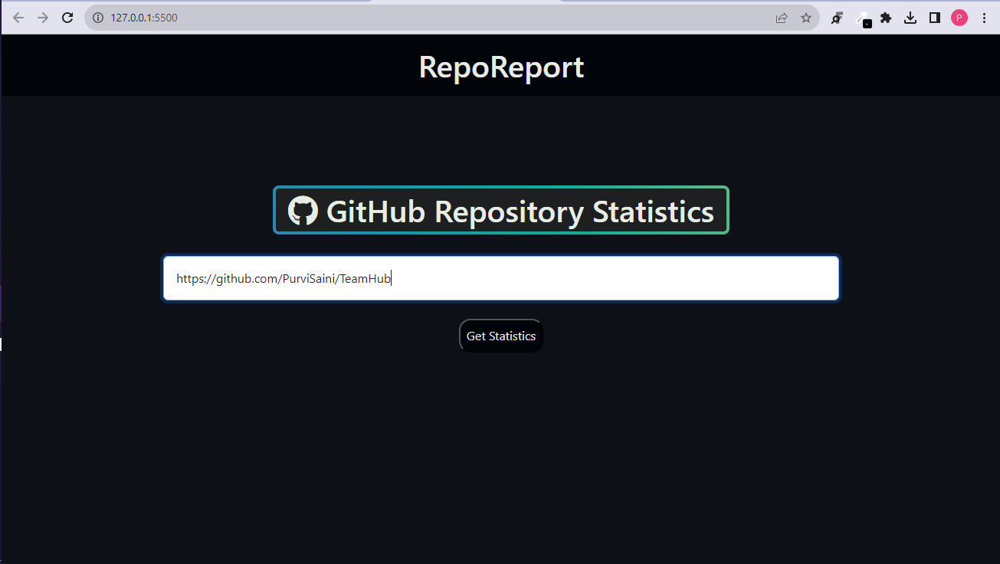Bookmark this tab with the star icon
Image resolution: width=1000 pixels, height=564 pixels.
(806, 18)
